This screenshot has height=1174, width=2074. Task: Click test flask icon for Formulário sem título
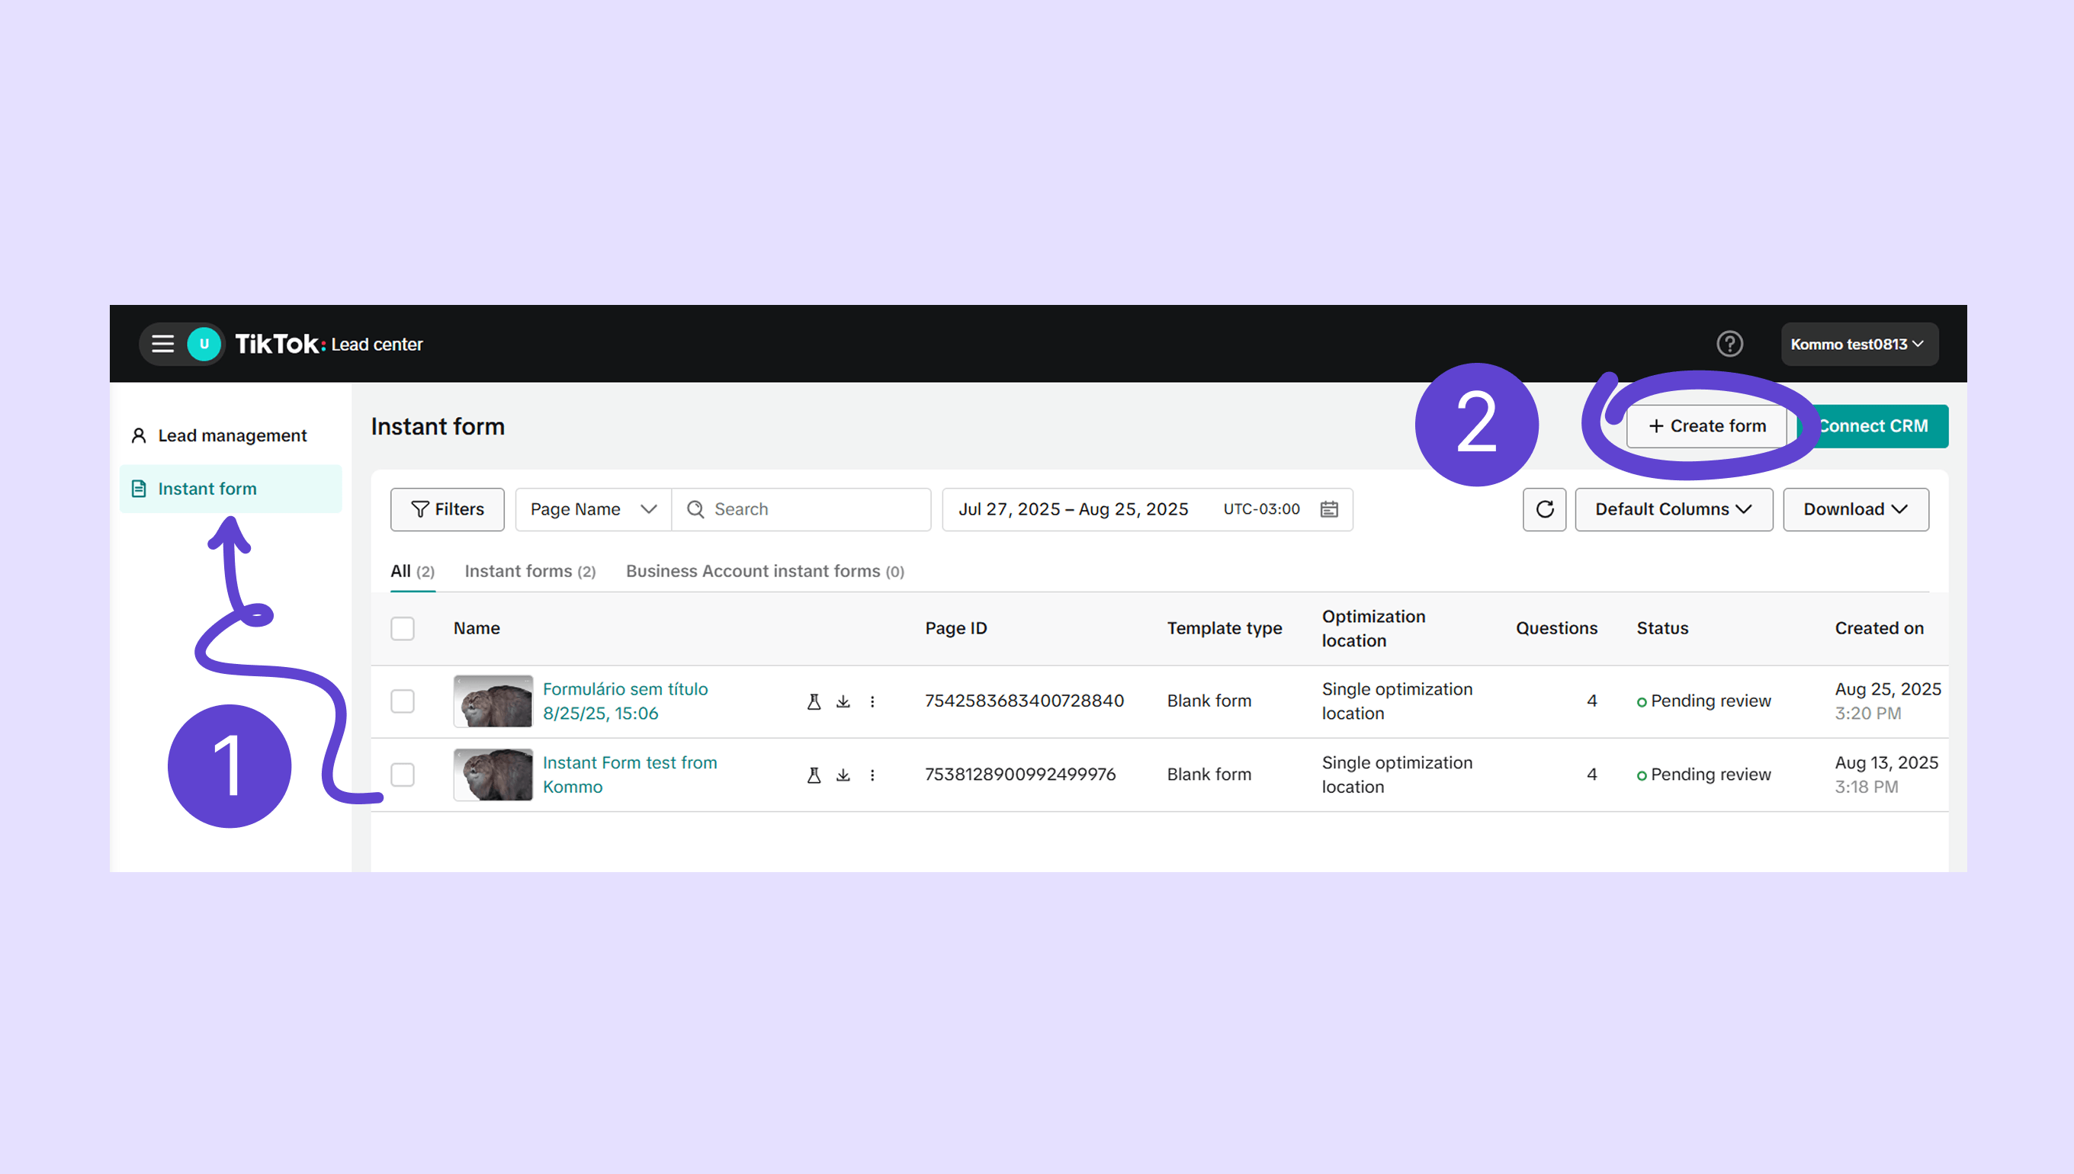[814, 701]
